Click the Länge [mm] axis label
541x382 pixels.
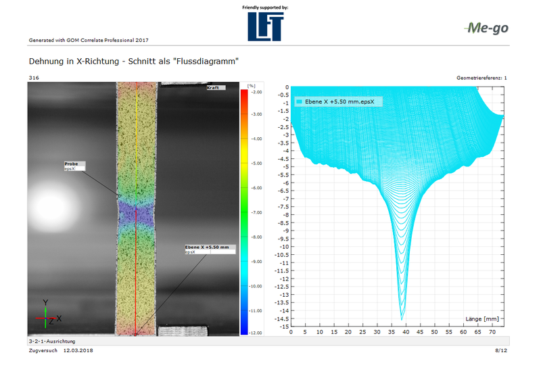[482, 318]
